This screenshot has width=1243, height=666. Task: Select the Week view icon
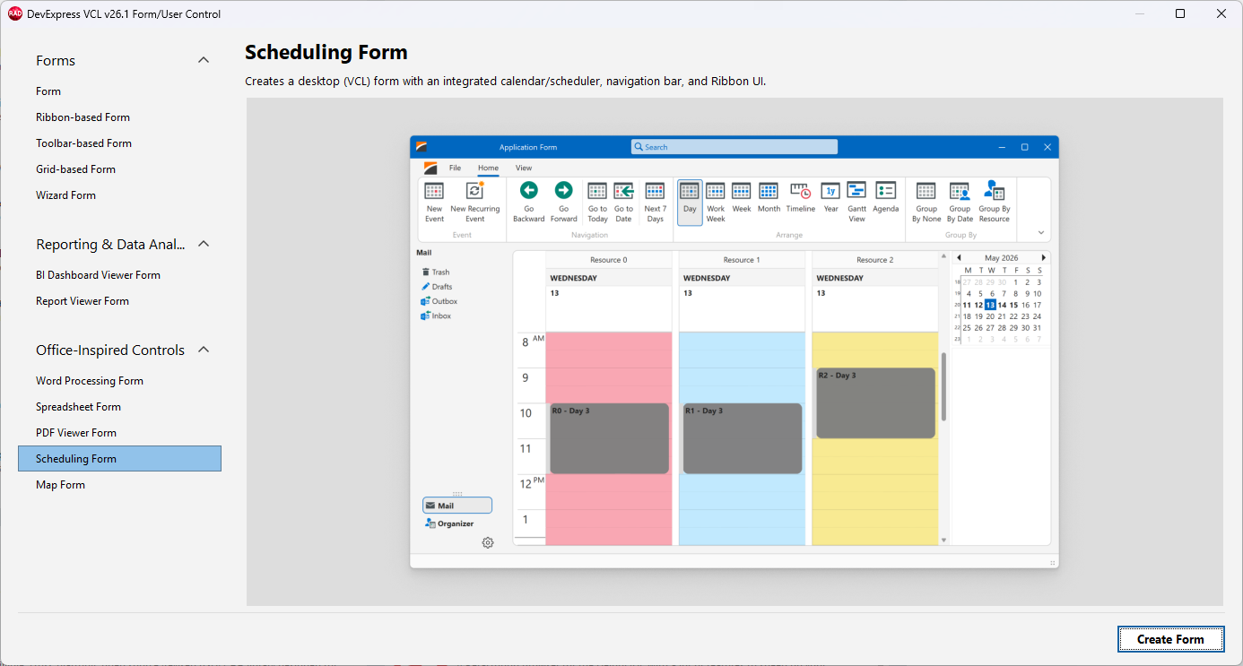click(742, 191)
